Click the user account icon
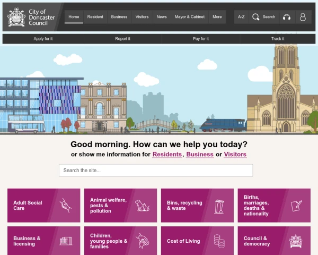 [303, 17]
